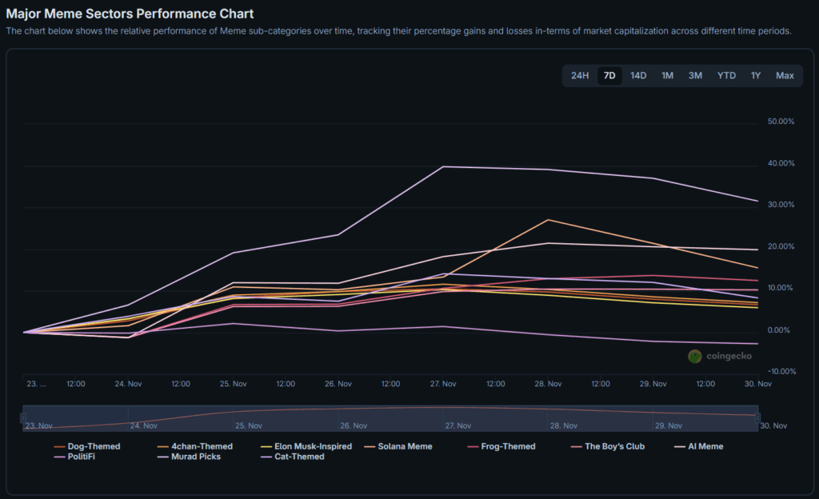The height and width of the screenshot is (499, 819).
Task: Hide the Cat-Themed series
Action: pyautogui.click(x=298, y=457)
